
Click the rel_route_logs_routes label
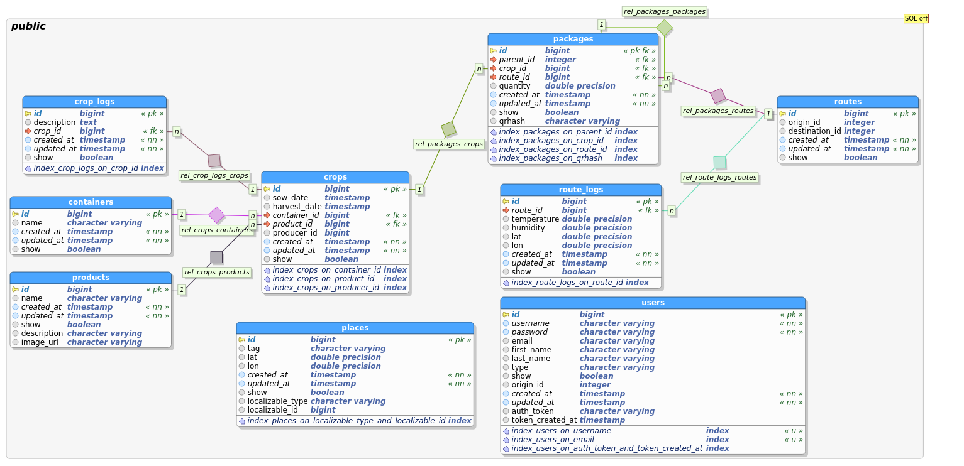(x=719, y=177)
